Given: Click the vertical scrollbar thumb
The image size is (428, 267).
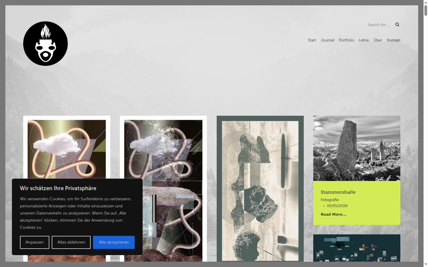Looking at the screenshot, I should tap(426, 10).
